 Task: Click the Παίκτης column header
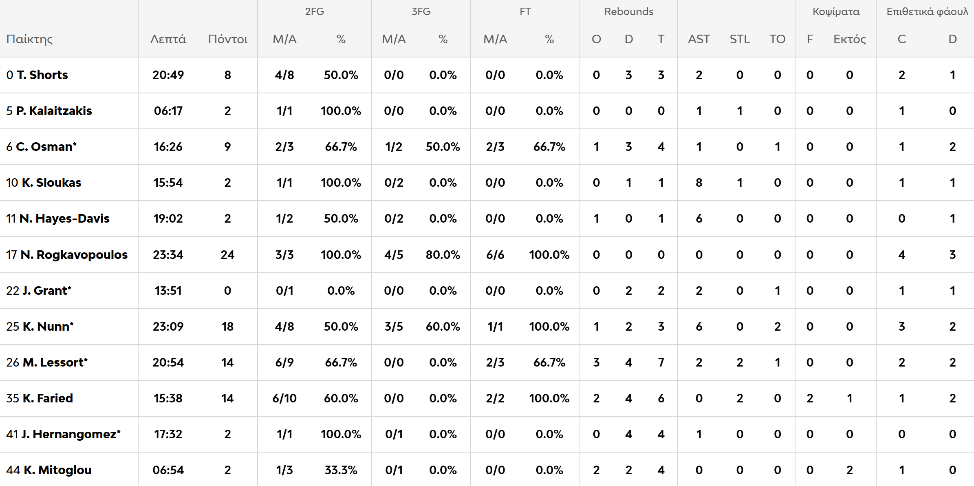click(30, 39)
